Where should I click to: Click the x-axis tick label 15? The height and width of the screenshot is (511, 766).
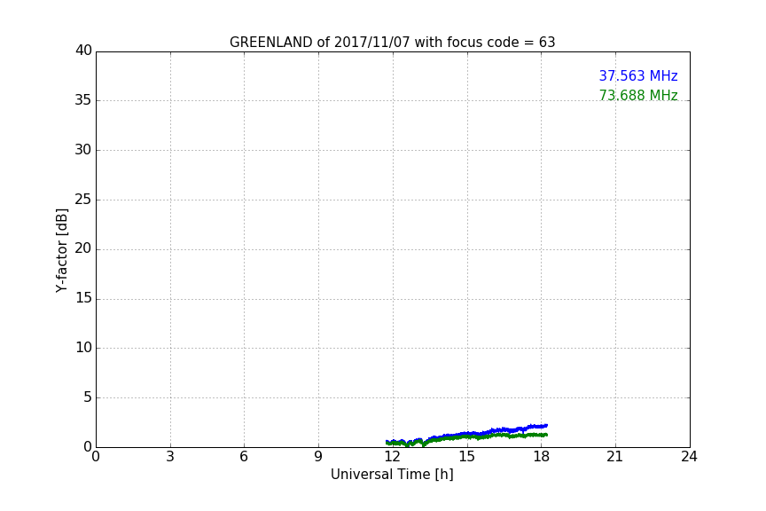pyautogui.click(x=466, y=457)
